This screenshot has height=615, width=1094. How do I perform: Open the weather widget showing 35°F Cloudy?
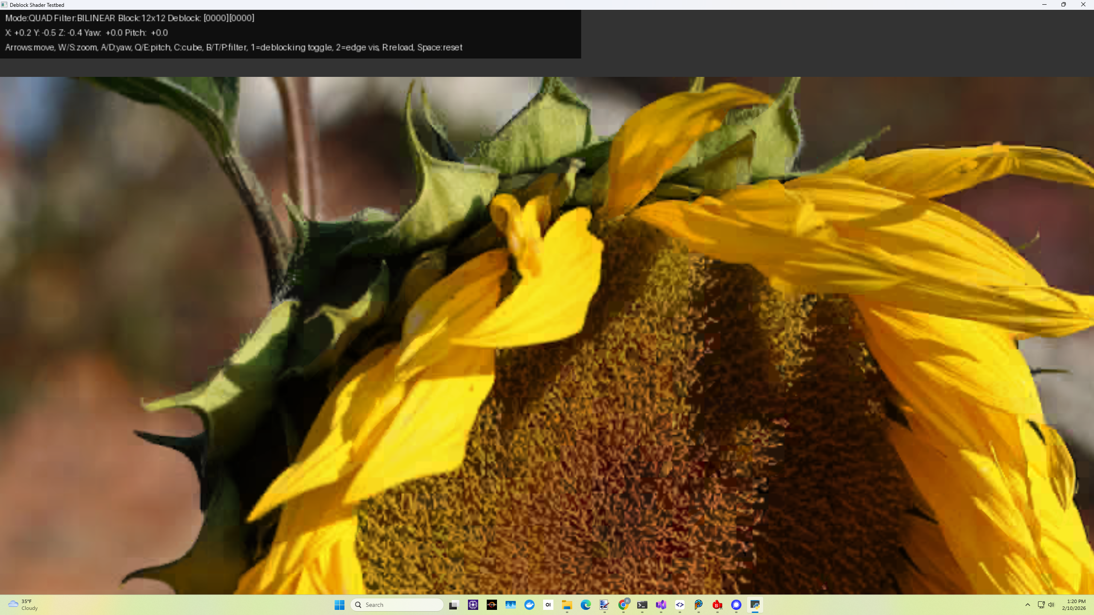click(24, 605)
